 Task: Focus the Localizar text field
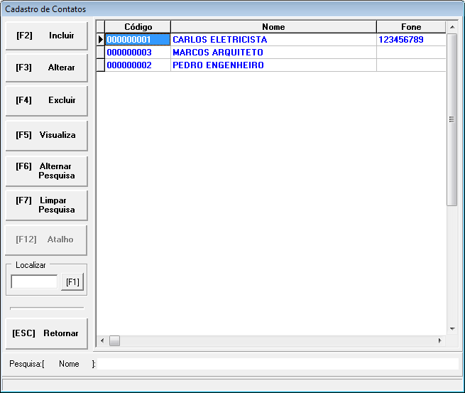(x=34, y=282)
